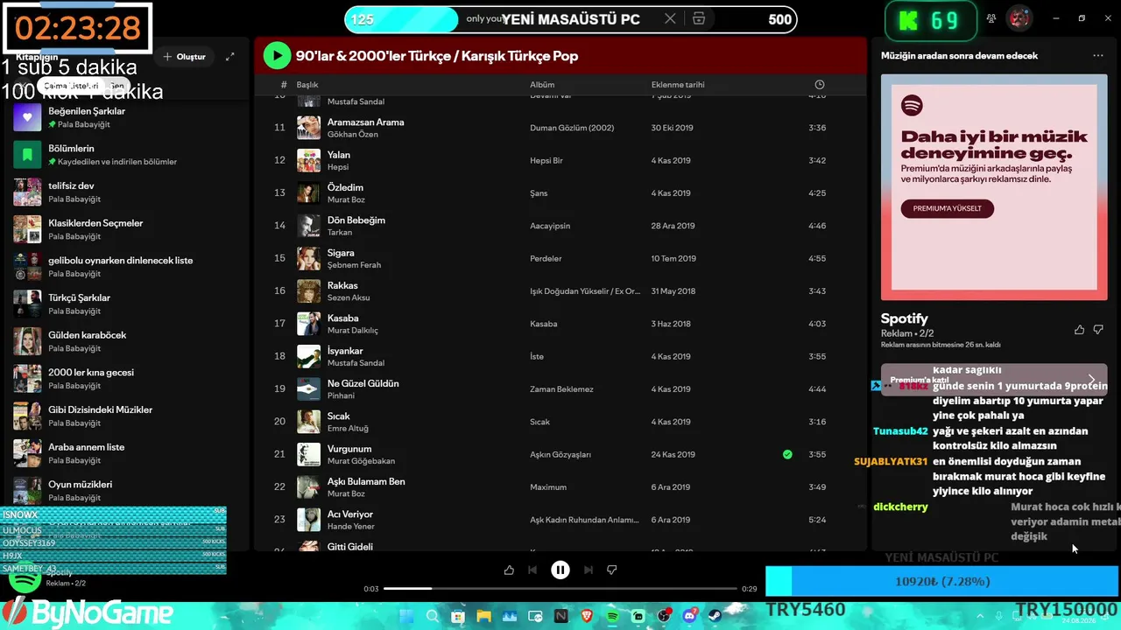Show hidden system tray icons
Screen dimensions: 1121x630
click(982, 616)
